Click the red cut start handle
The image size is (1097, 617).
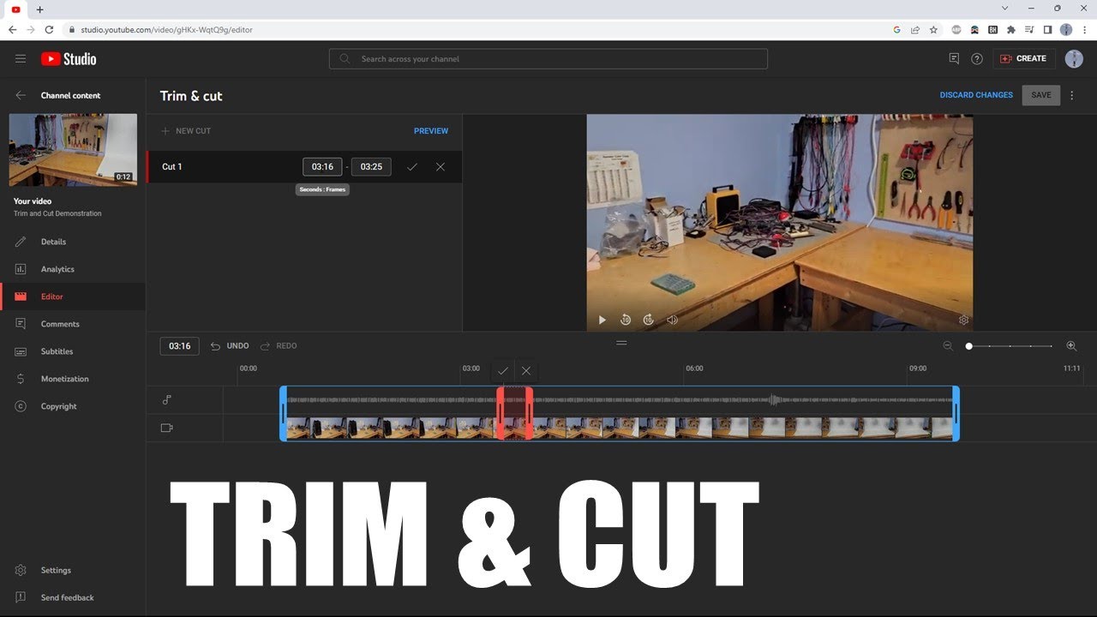click(x=501, y=413)
